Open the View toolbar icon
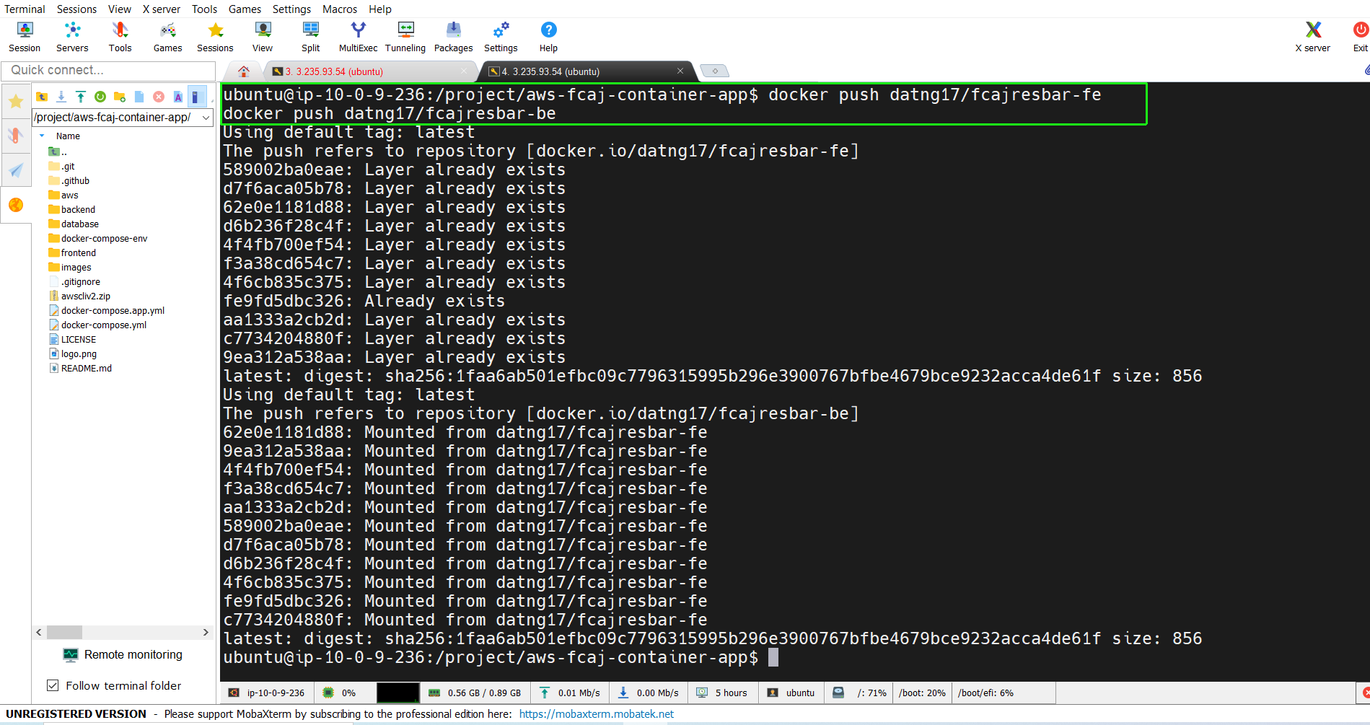The image size is (1370, 725). [263, 37]
